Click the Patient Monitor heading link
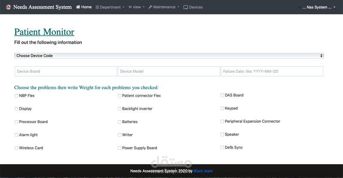Viewport: 343px width, 178px height. pos(44,32)
